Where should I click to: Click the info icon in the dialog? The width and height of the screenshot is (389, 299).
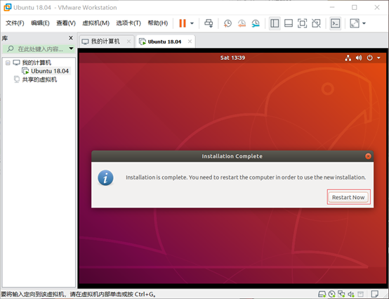coord(105,178)
